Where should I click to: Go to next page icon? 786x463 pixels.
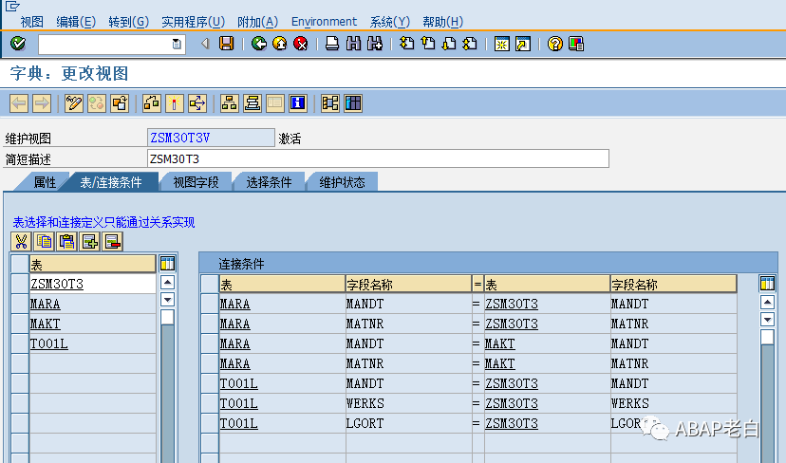(449, 44)
